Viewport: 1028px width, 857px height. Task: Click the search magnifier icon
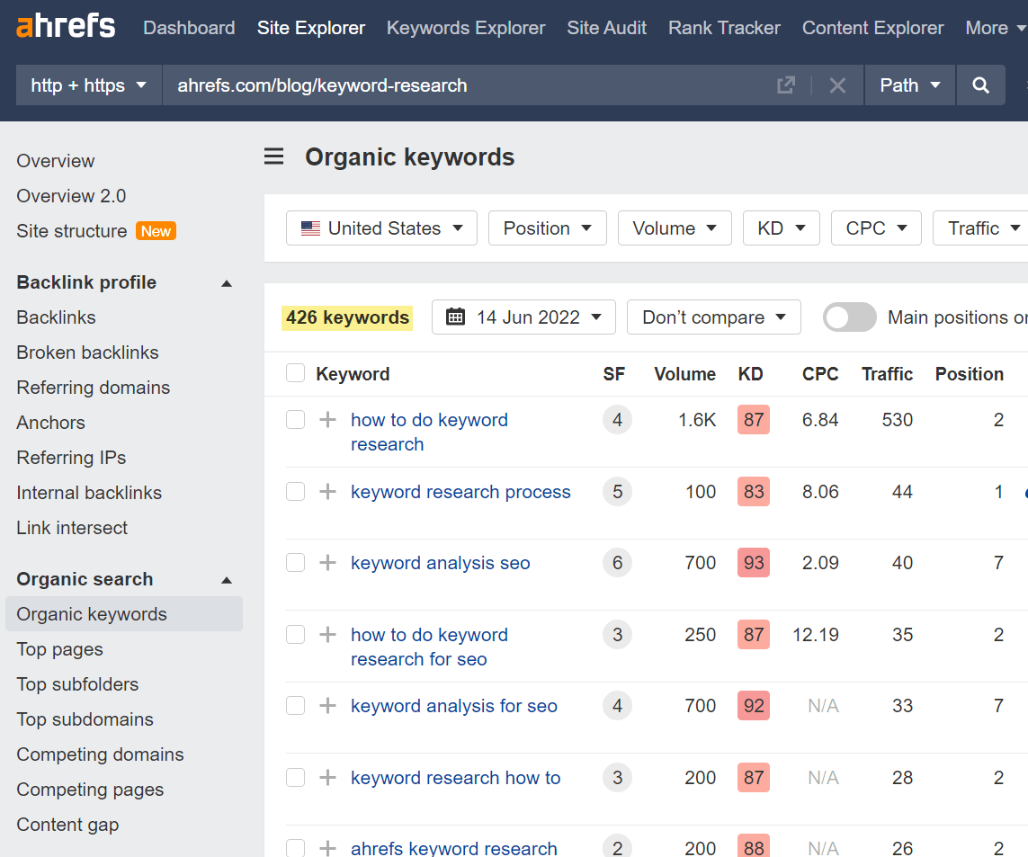pyautogui.click(x=980, y=85)
